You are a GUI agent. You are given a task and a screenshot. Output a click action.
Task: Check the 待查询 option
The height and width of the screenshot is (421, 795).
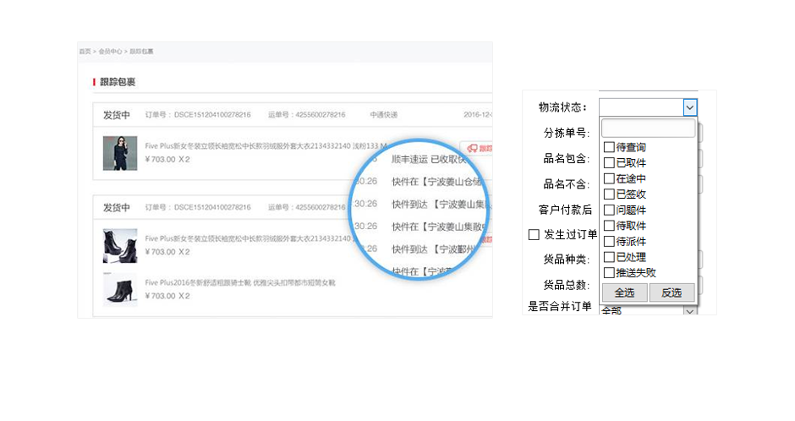point(609,147)
